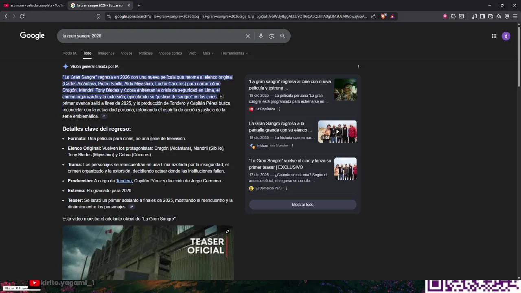This screenshot has width=521, height=293.
Task: Switch to Imágenes results
Action: click(x=106, y=53)
